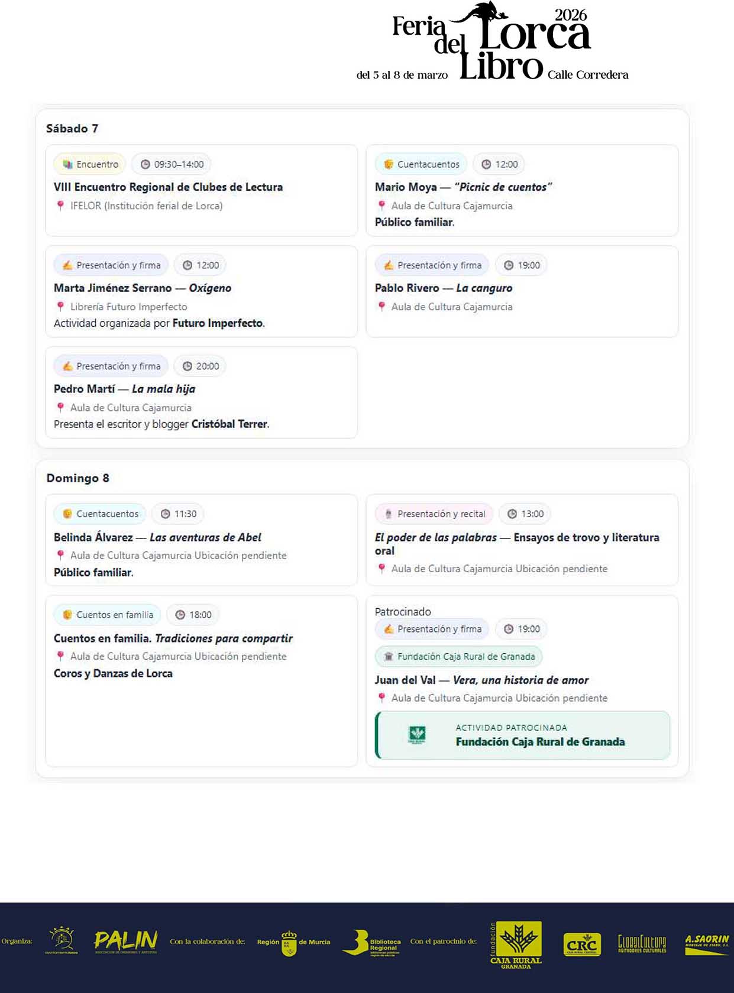Click the Biblioteca Regional logo
734x993 pixels.
pyautogui.click(x=371, y=943)
